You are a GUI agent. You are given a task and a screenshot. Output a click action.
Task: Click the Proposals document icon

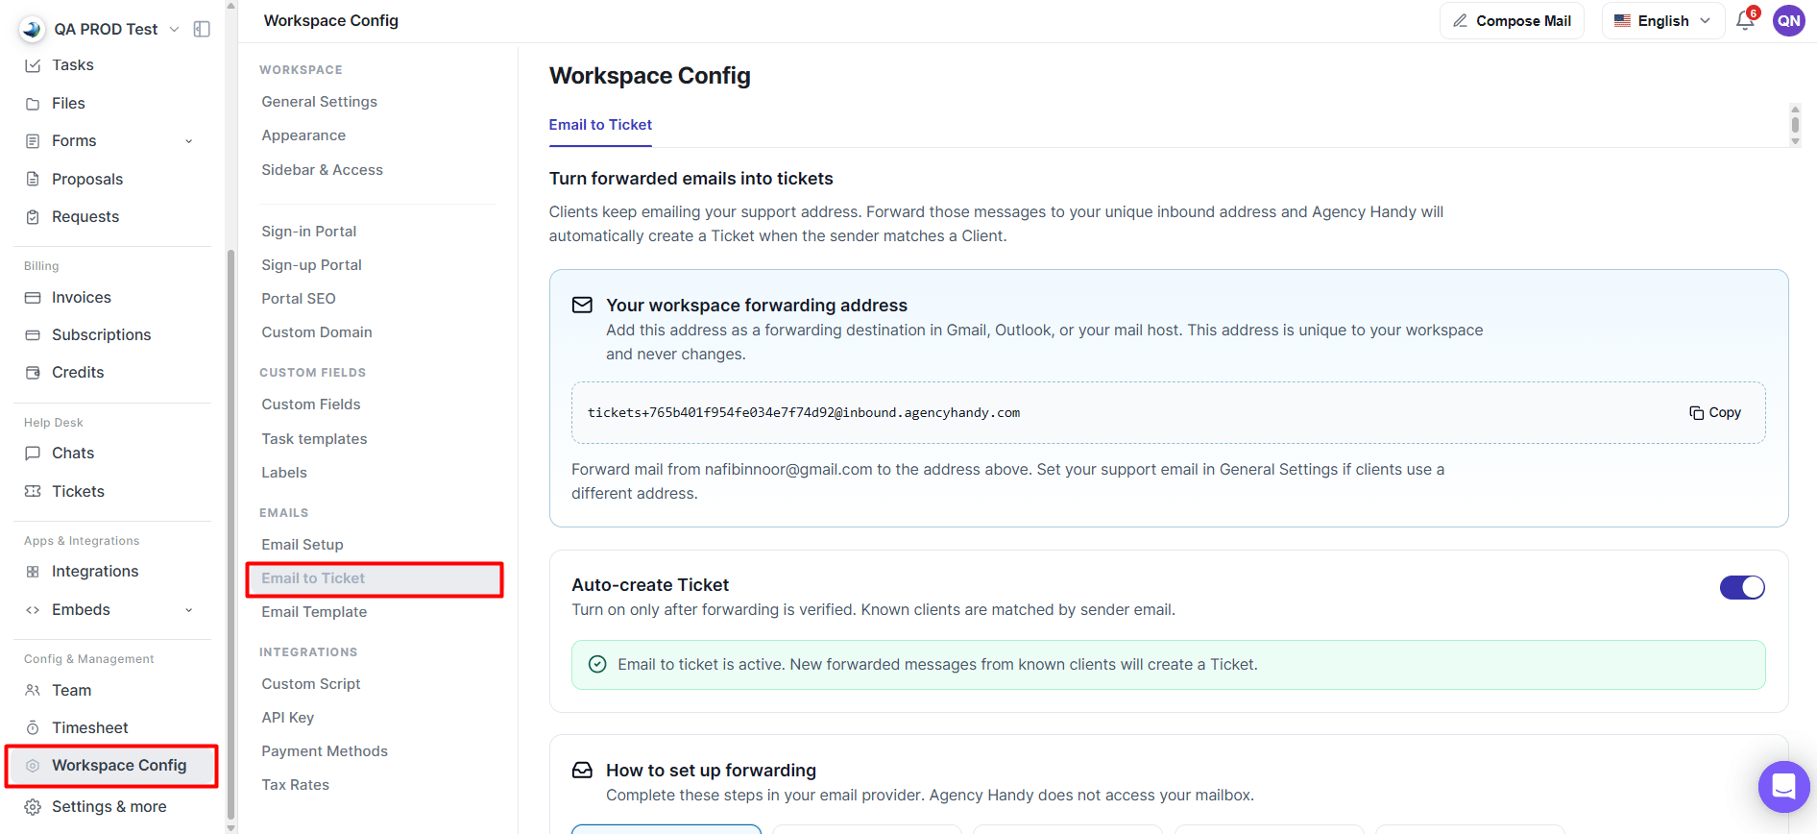tap(33, 180)
